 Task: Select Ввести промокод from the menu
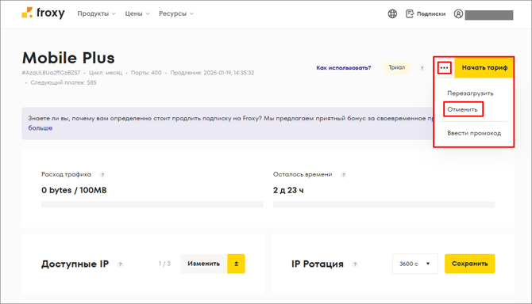tap(474, 133)
